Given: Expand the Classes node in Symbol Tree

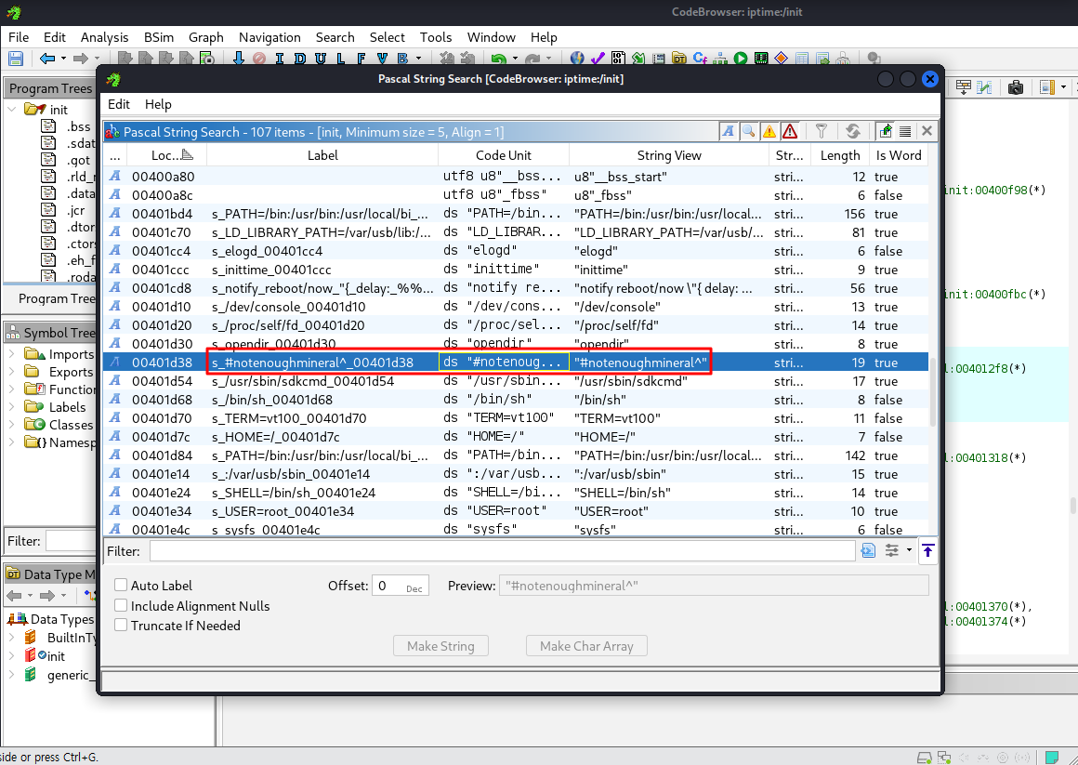Looking at the screenshot, I should 12,425.
